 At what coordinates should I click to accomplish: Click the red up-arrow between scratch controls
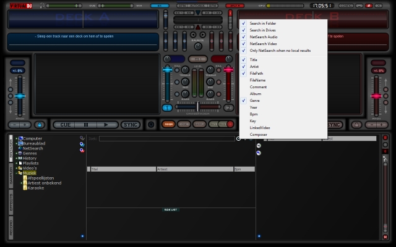click(x=198, y=27)
